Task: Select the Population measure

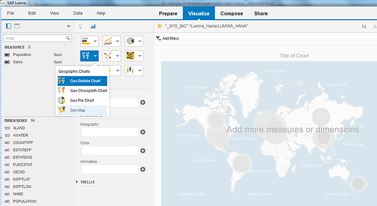Action: tap(22, 55)
